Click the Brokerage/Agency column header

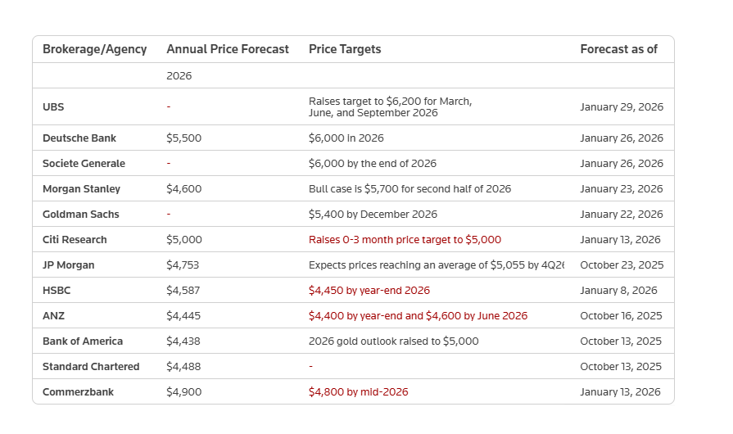click(94, 49)
